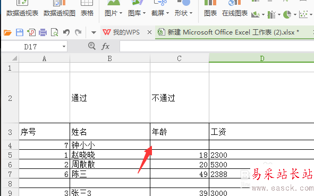Click the 序号 header cell
The width and height of the screenshot is (314, 196).
click(44, 132)
